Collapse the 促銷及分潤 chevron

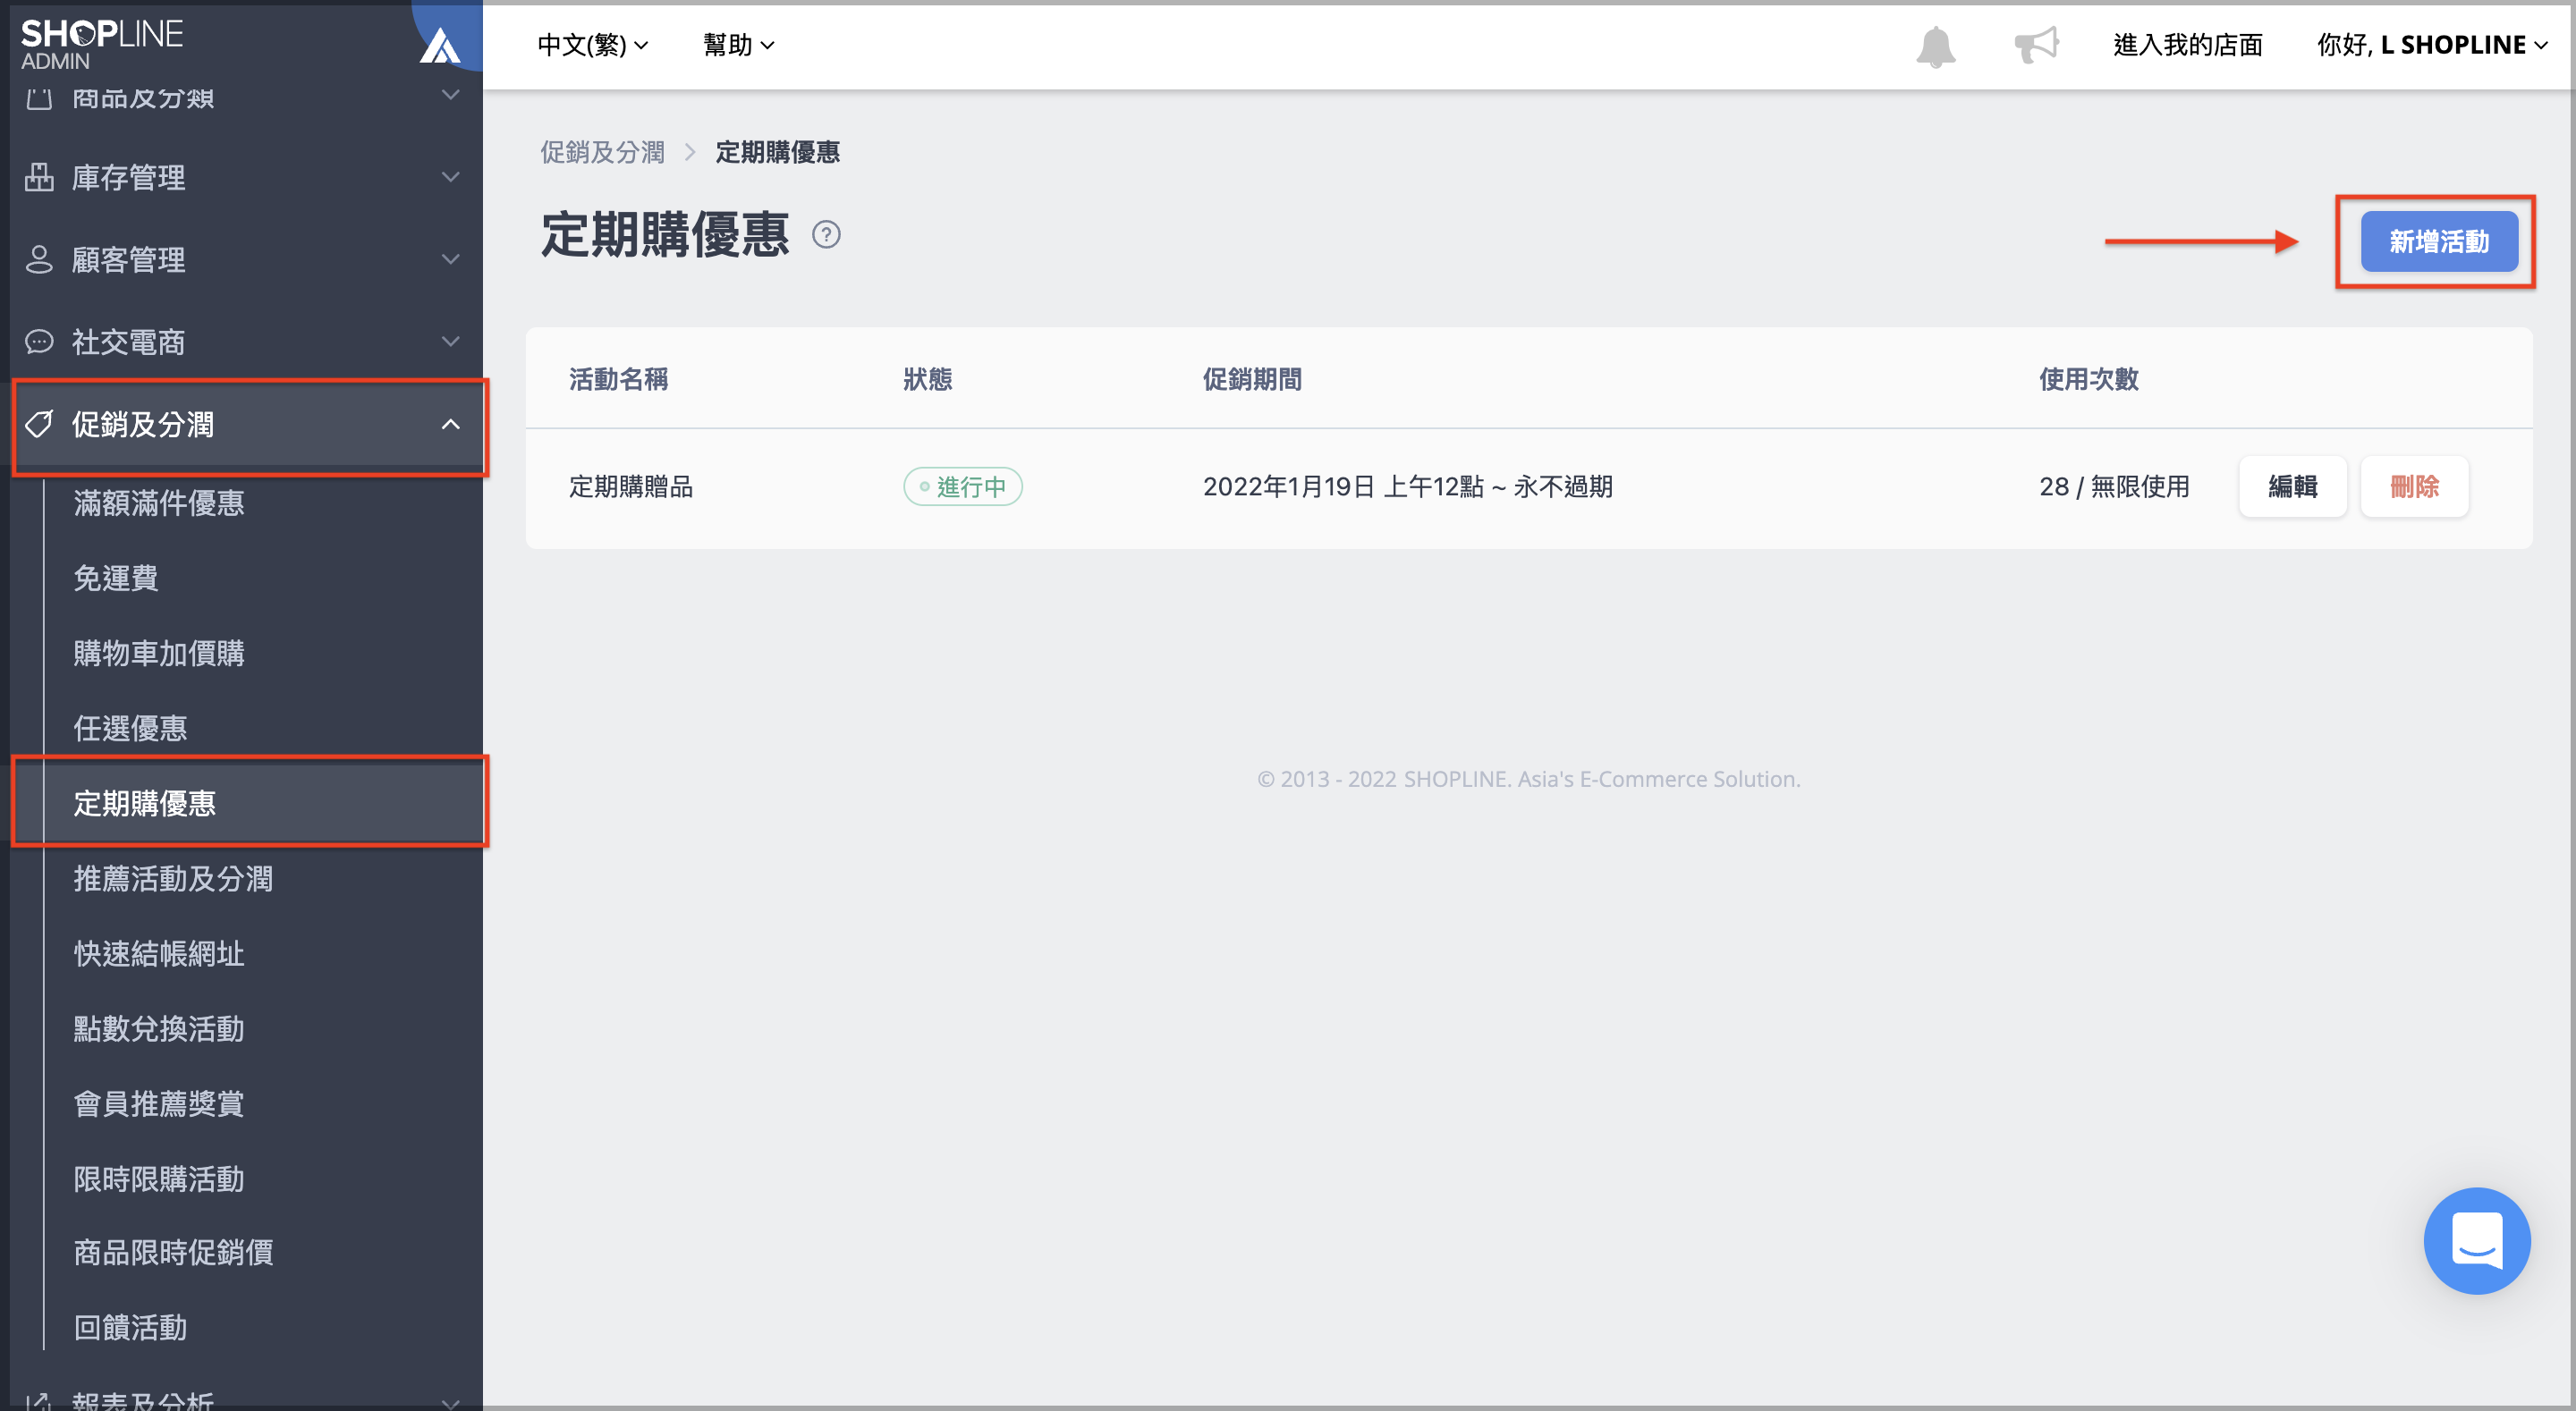451,424
